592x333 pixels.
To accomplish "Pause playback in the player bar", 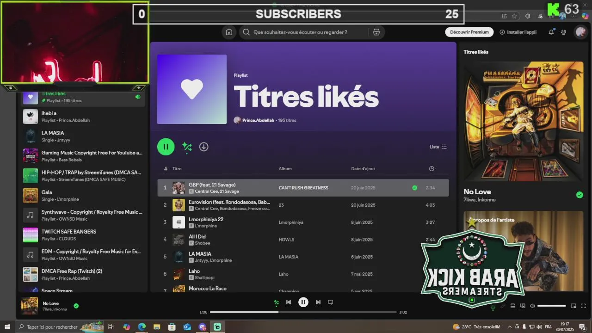I will 303,302.
